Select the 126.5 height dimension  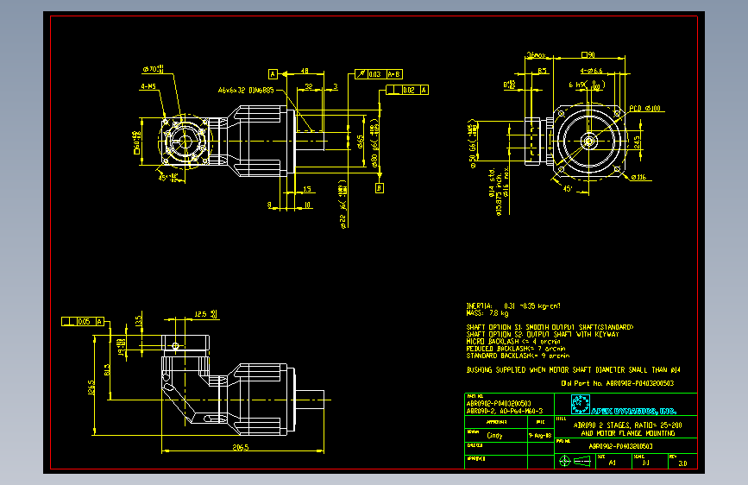[91, 387]
